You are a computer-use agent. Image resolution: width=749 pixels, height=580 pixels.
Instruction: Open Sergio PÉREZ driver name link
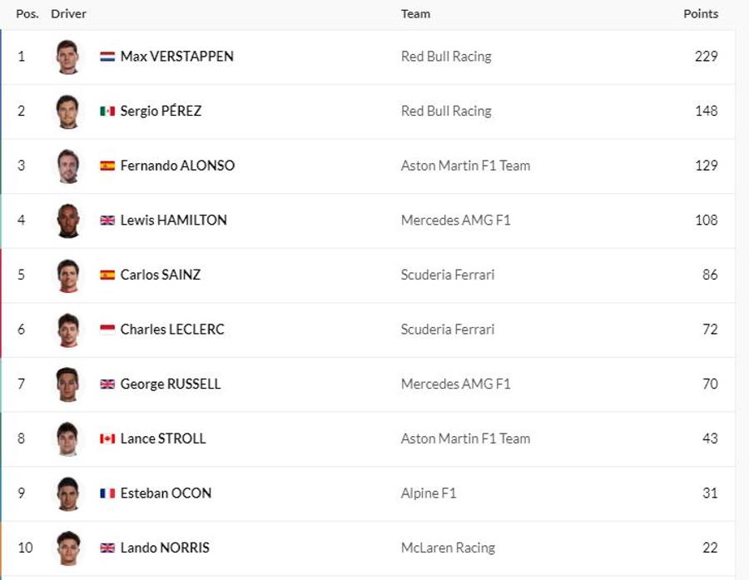(161, 111)
